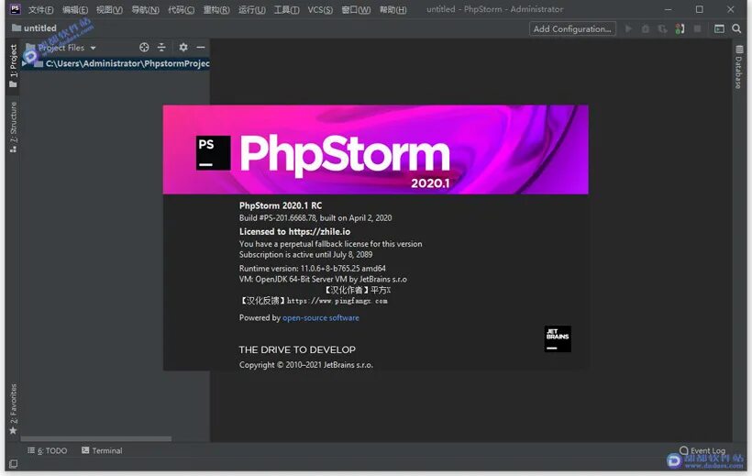Open the VCS(S) menu

320,9
